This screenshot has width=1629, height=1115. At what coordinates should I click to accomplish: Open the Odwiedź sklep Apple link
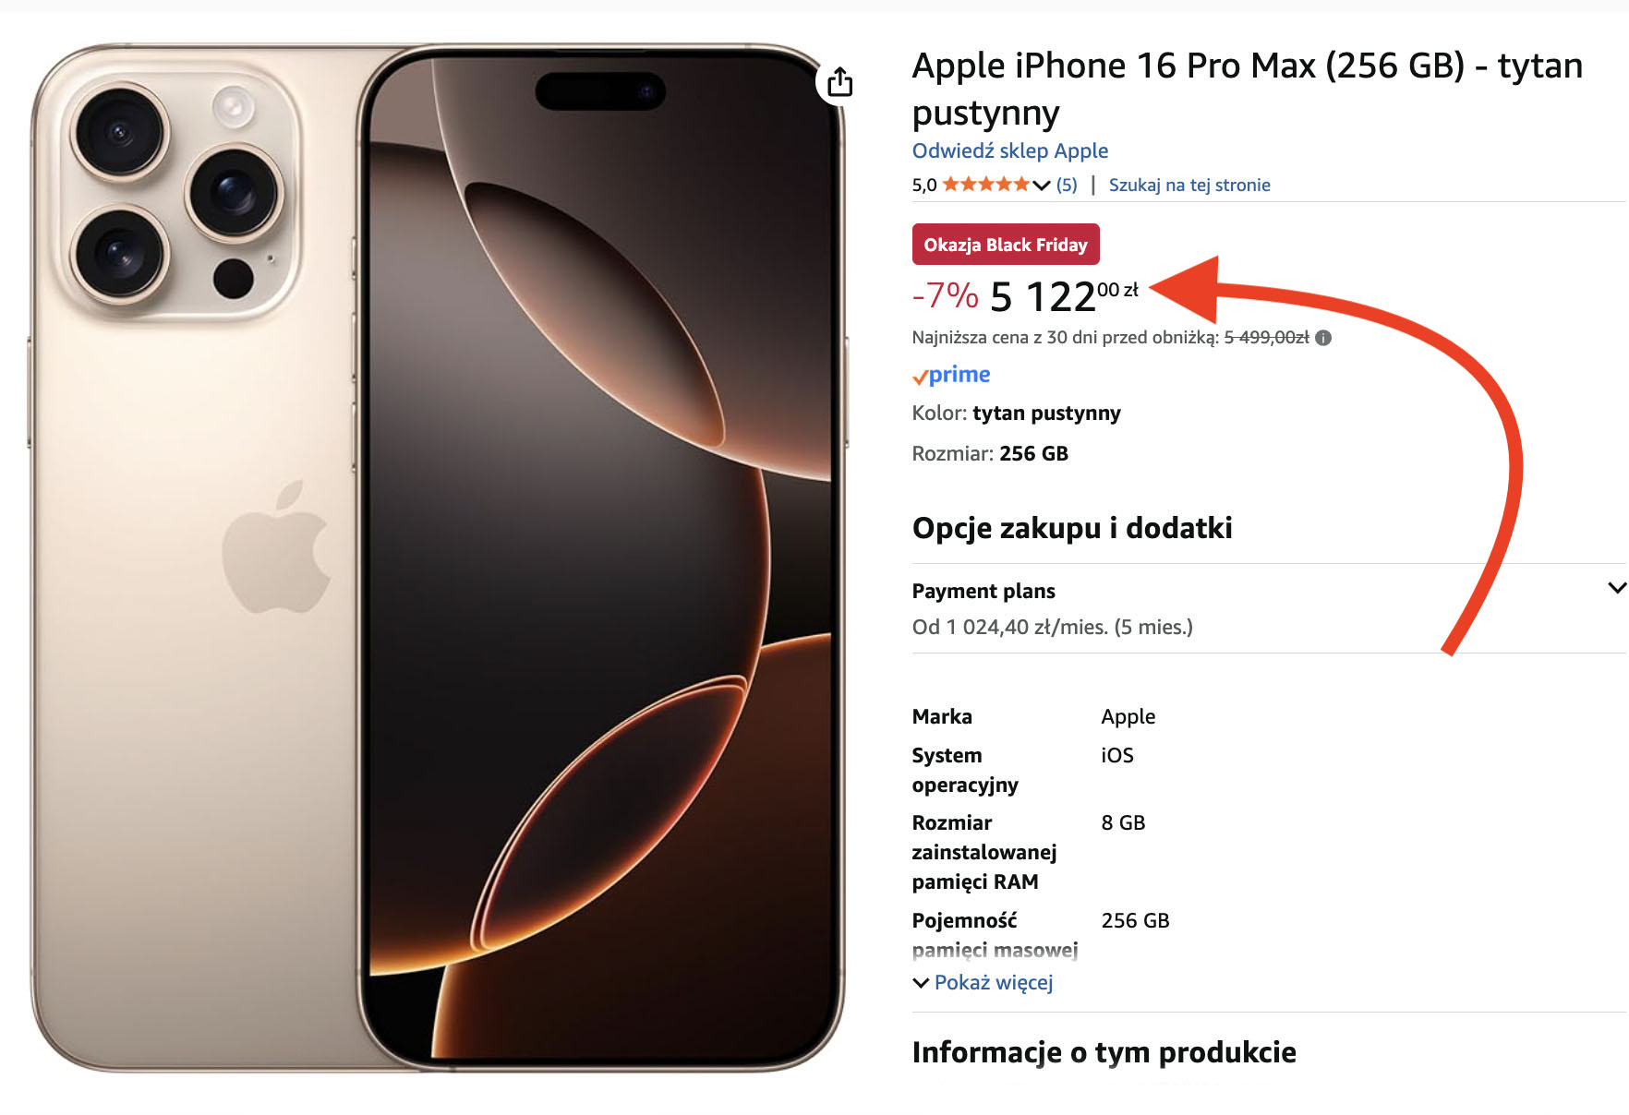pos(1010,150)
